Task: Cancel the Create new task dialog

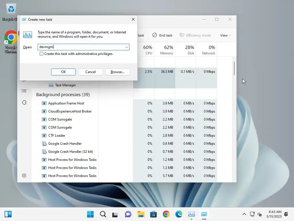Action: pos(90,72)
